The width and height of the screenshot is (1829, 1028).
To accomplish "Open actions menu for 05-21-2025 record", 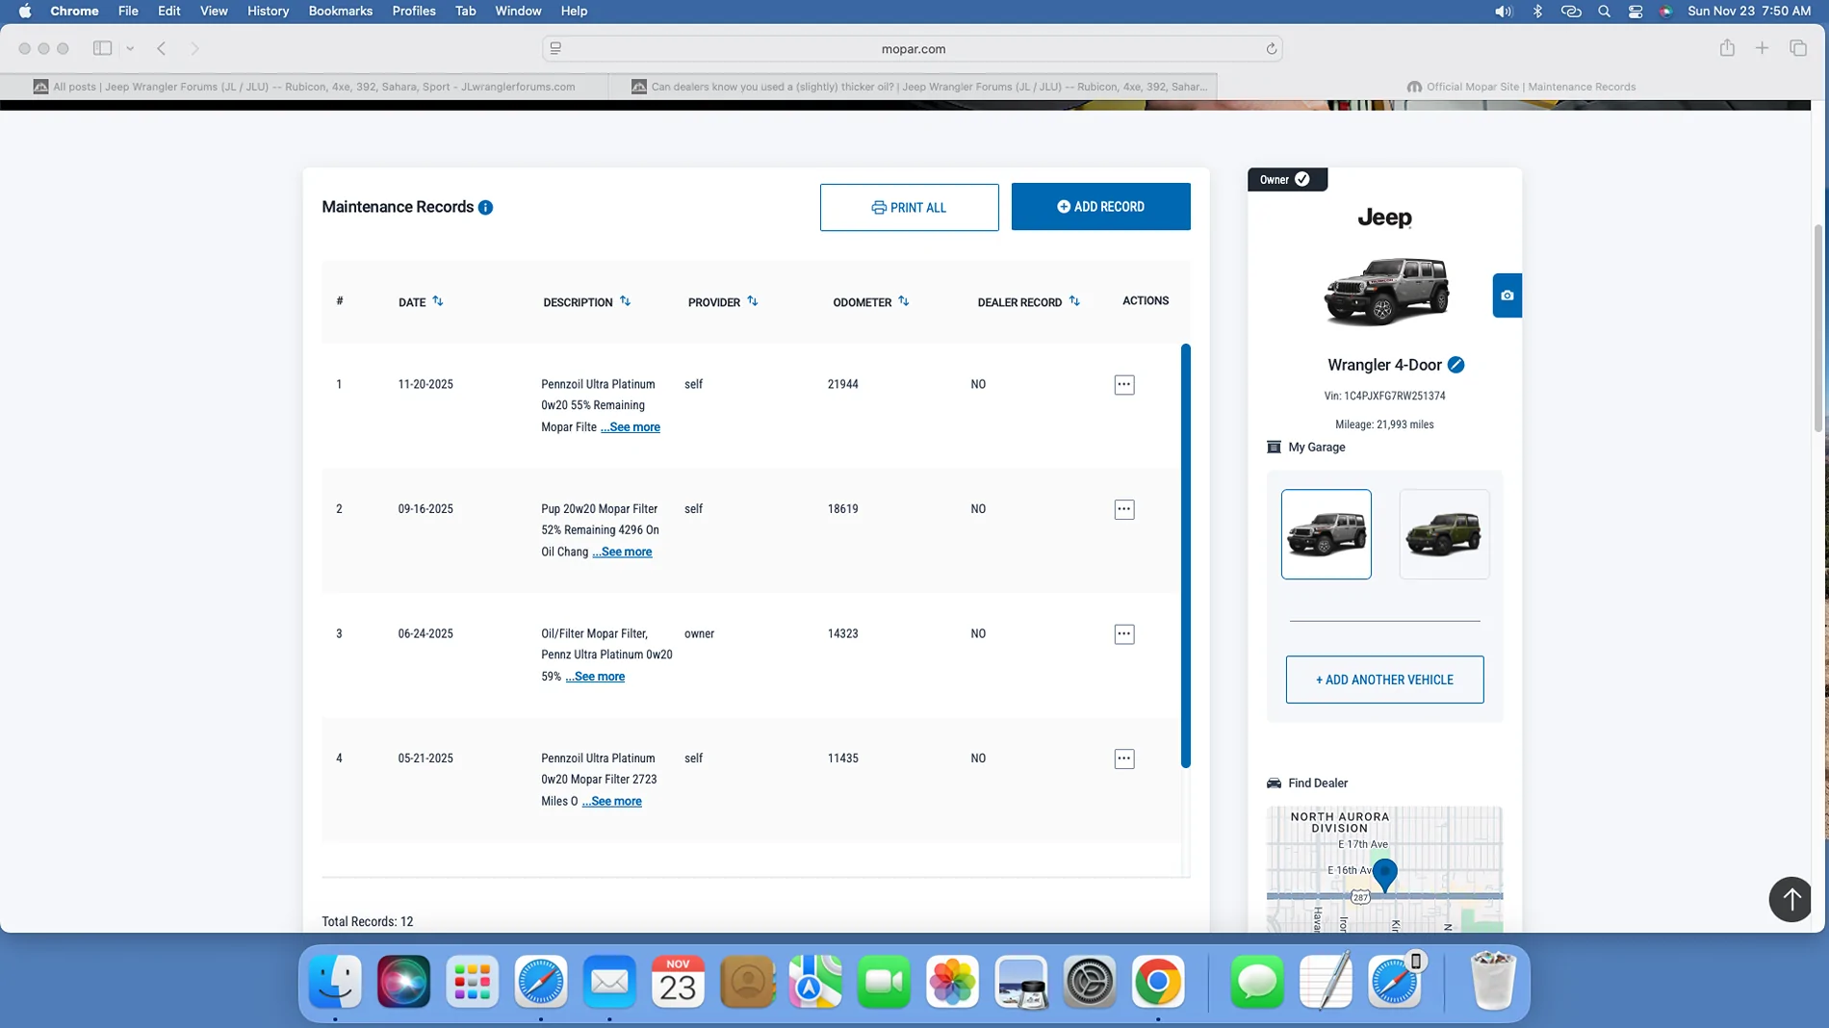I will point(1123,758).
